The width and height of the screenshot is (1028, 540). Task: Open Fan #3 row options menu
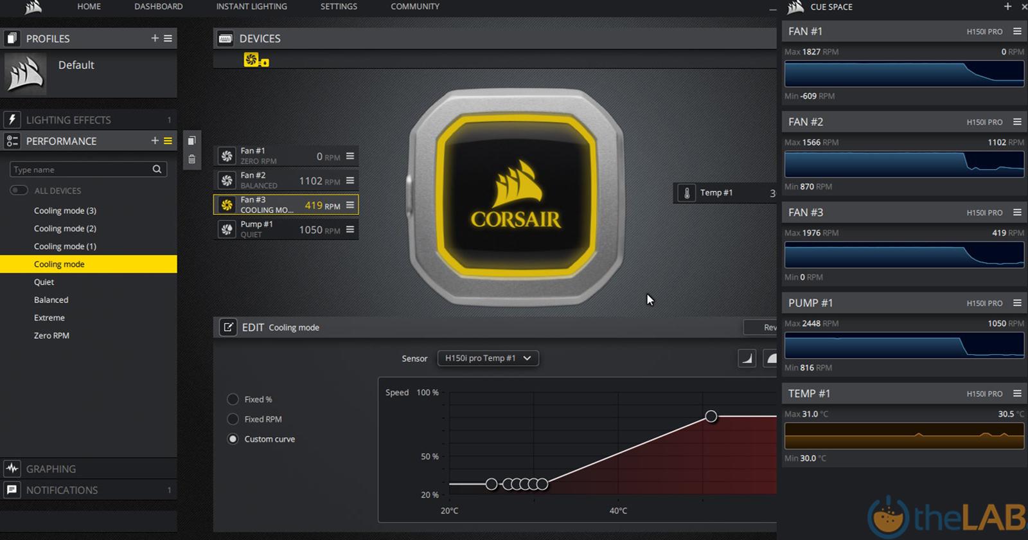click(350, 204)
